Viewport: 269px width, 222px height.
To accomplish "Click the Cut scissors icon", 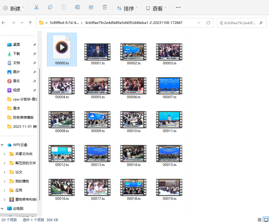I will 36,7.
